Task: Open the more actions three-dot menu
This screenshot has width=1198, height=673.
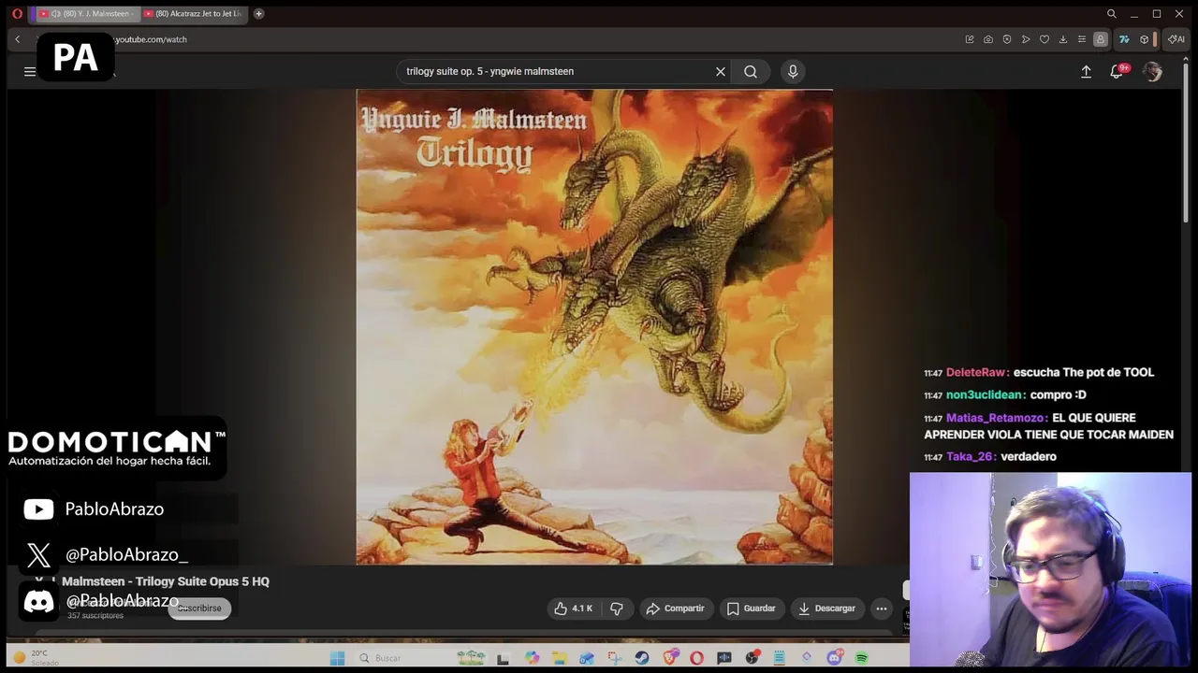Action: [882, 609]
